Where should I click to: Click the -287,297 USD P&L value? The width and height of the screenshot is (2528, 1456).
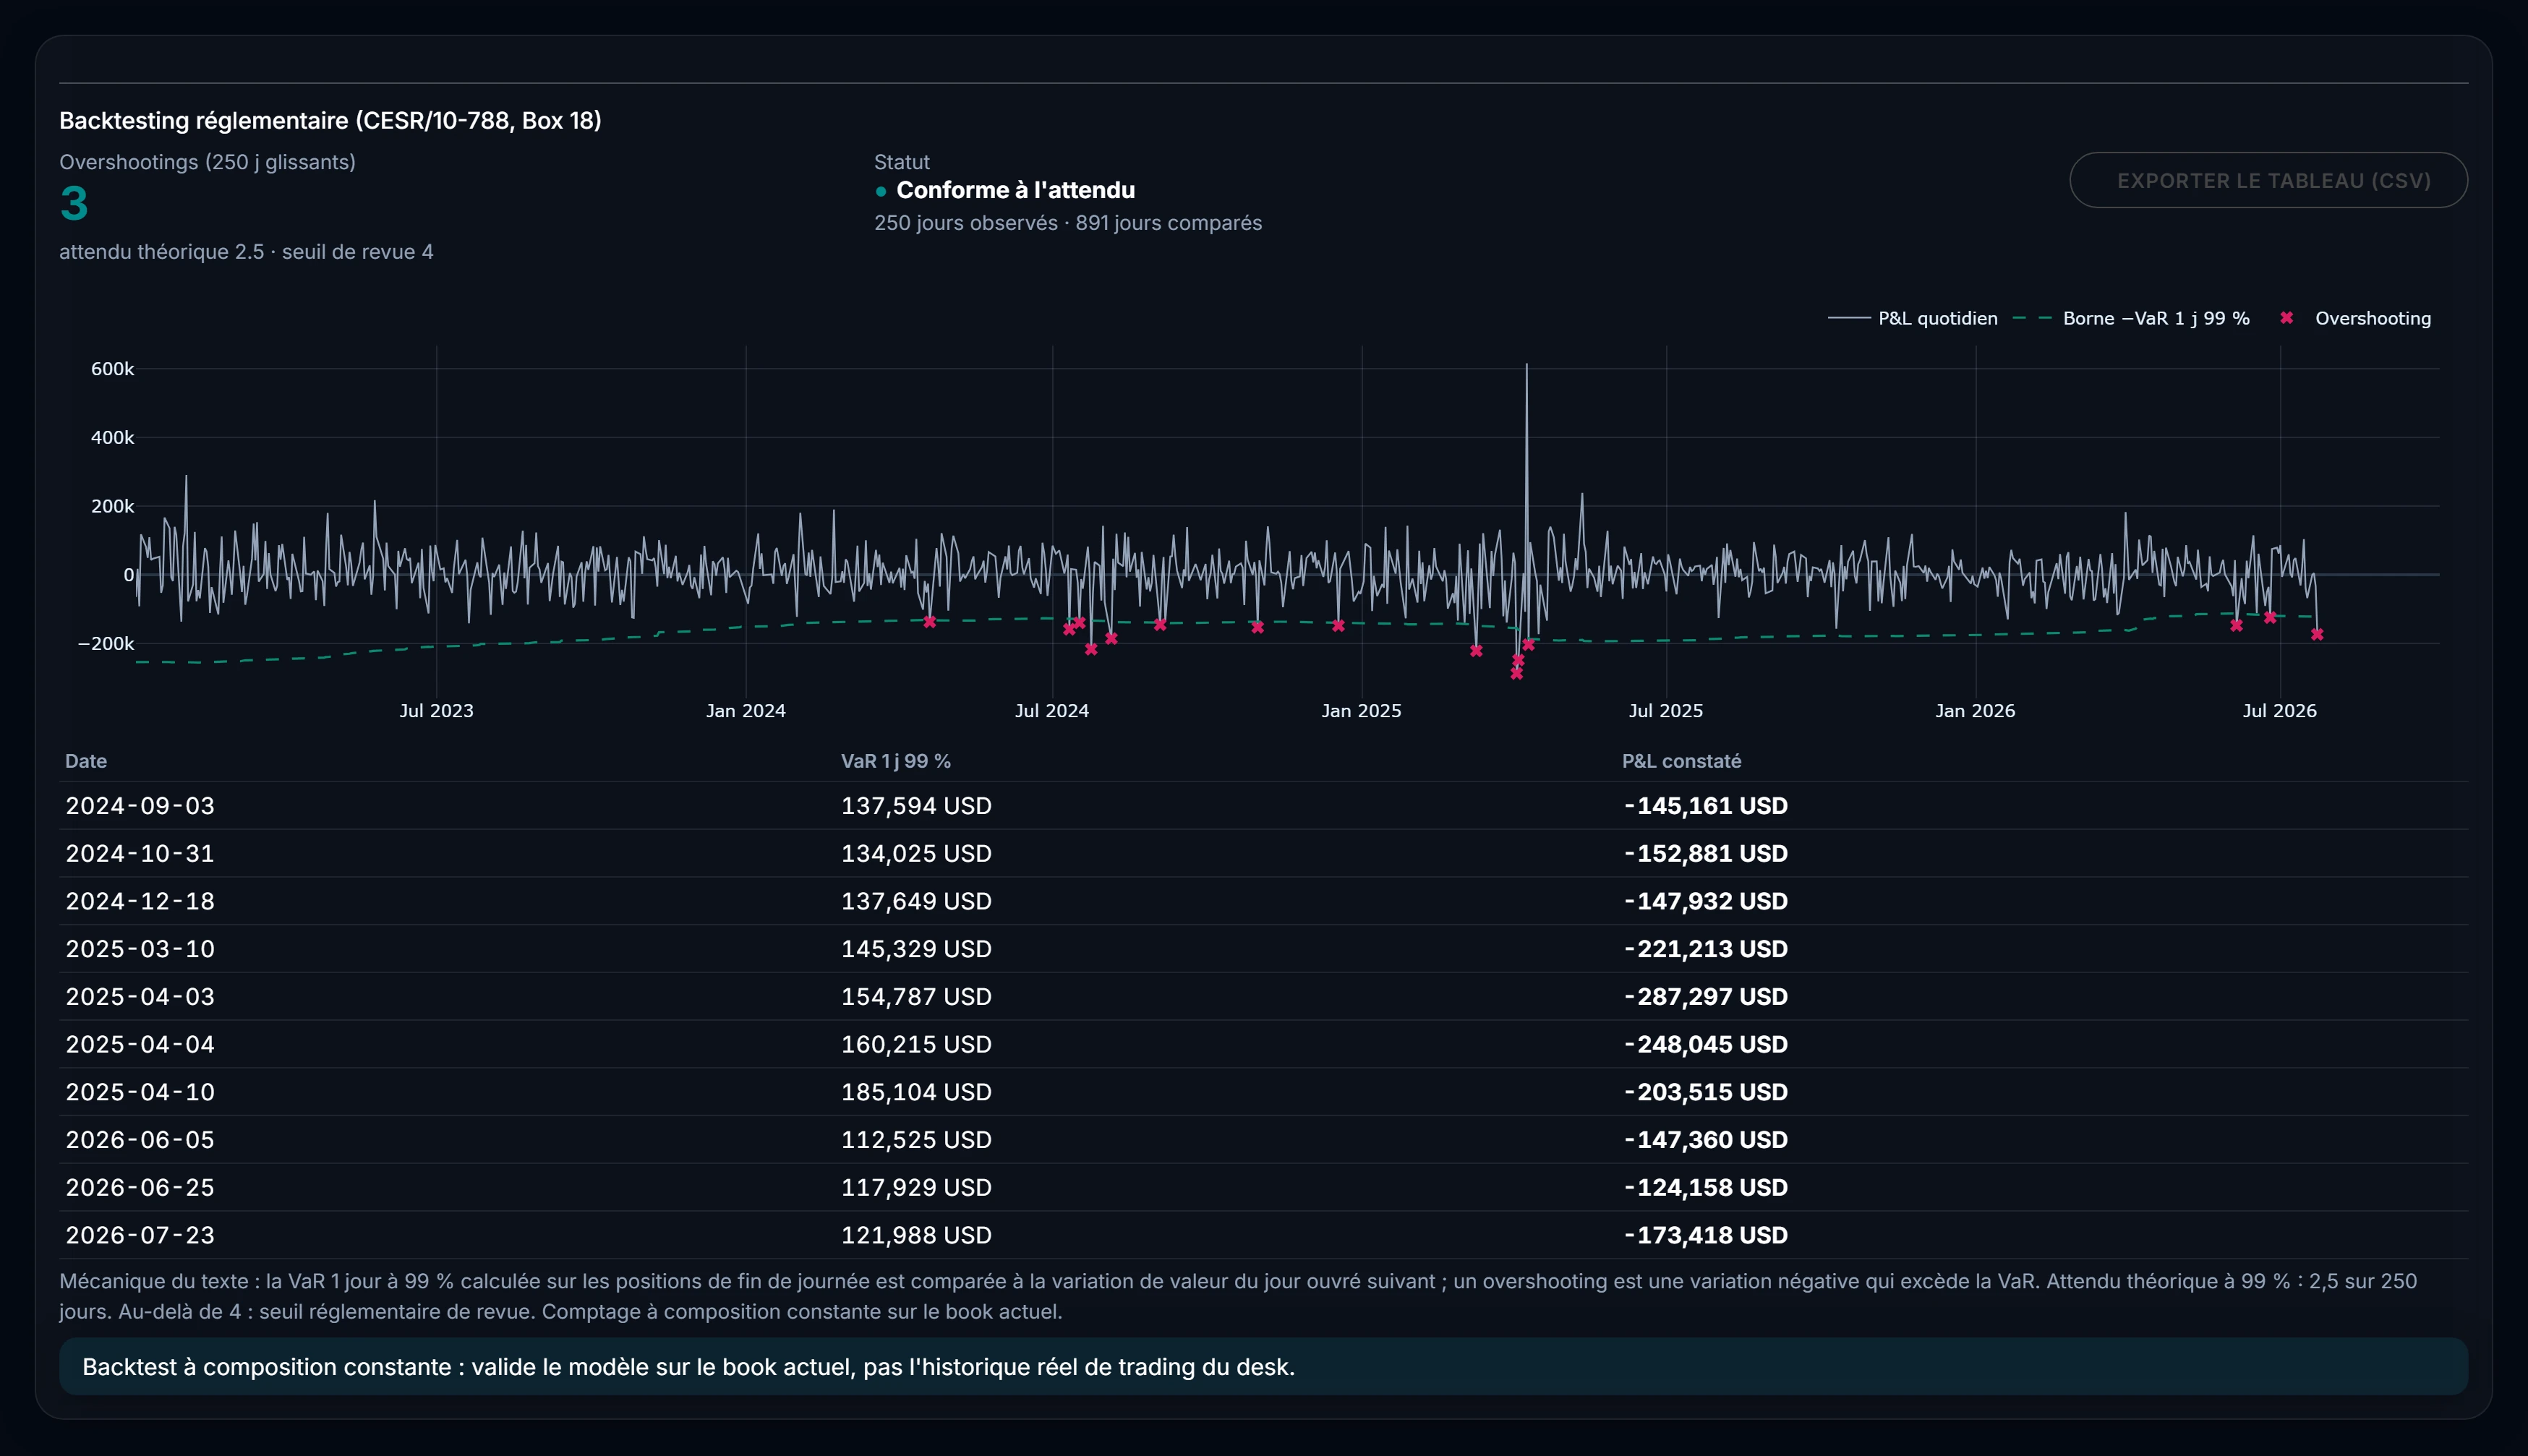(x=1705, y=996)
